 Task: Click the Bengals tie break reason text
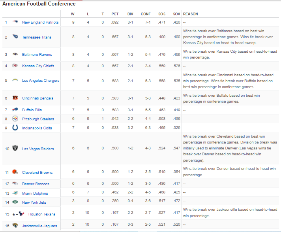(x=221, y=98)
